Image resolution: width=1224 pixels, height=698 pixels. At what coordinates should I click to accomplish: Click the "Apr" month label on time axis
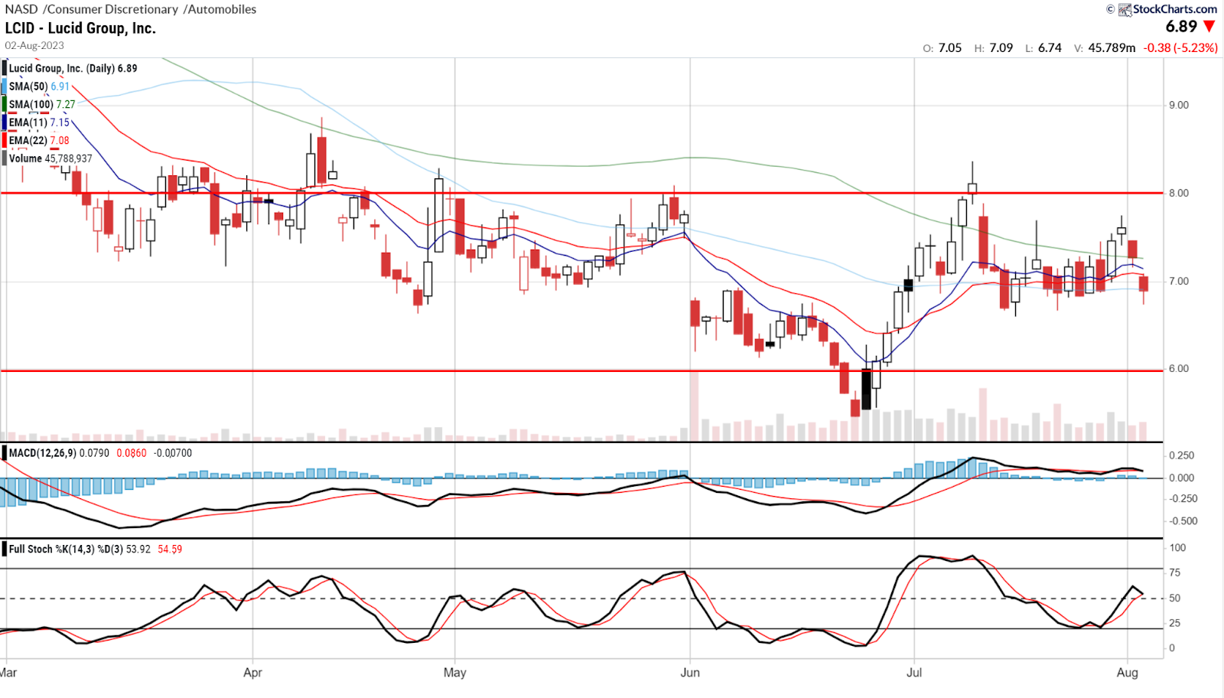point(252,673)
